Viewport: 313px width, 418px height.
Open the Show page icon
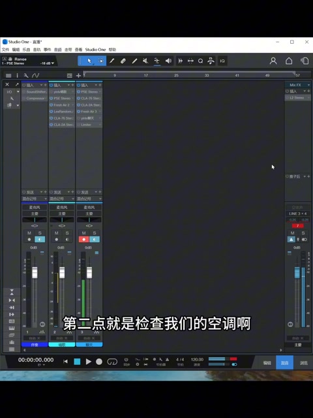pos(305,61)
